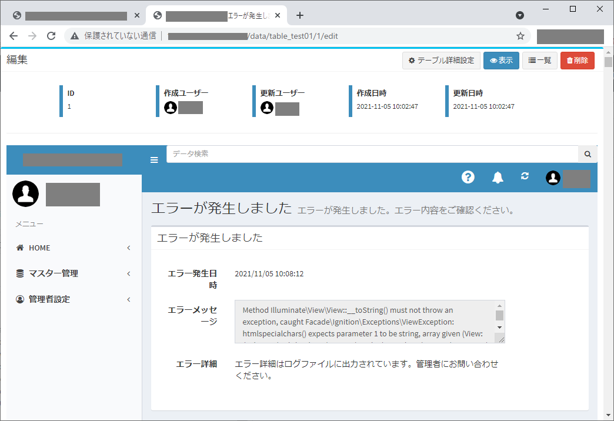Click the browser reload icon

click(x=51, y=35)
